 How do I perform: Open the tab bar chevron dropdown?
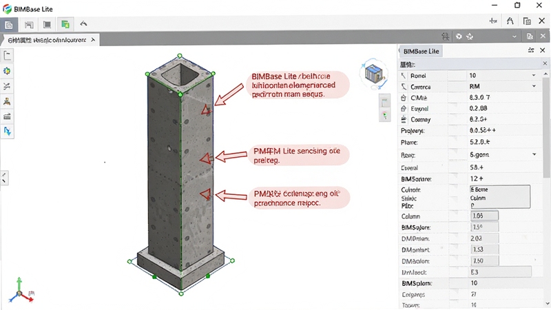point(514,37)
